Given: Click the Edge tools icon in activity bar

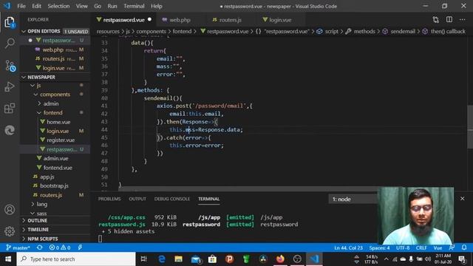Looking at the screenshot, I should [x=10, y=130].
